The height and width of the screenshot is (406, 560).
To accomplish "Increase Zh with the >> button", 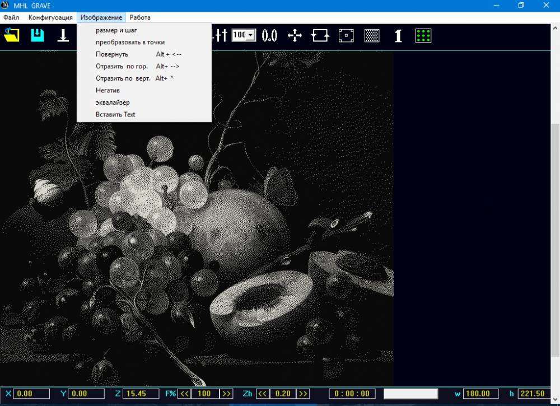I will pyautogui.click(x=304, y=394).
